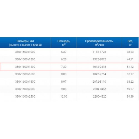Viewport: 139px width, 139px height.
Task: Click the Вес, кг column header
Action: pyautogui.click(x=130, y=43)
